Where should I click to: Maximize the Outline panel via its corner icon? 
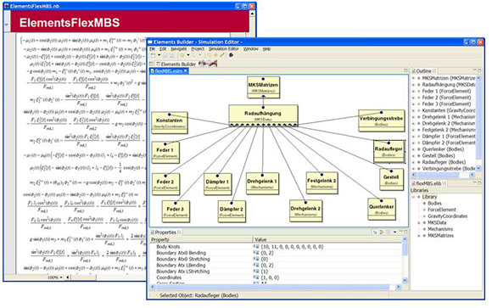[479, 70]
